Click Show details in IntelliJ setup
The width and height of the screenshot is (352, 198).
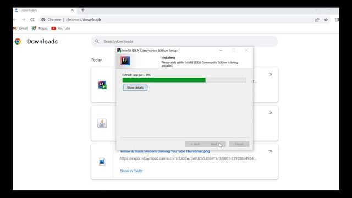click(135, 87)
